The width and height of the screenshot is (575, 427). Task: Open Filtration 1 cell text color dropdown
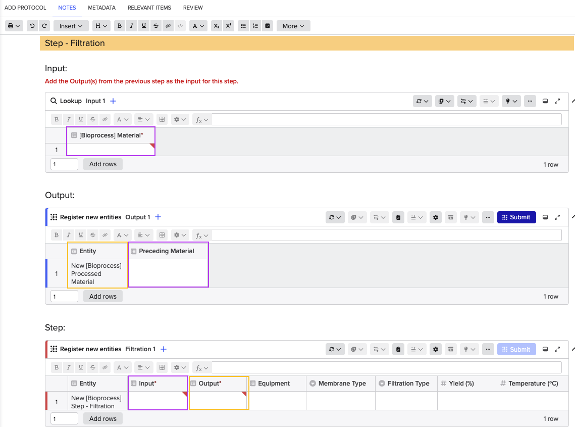[122, 367]
